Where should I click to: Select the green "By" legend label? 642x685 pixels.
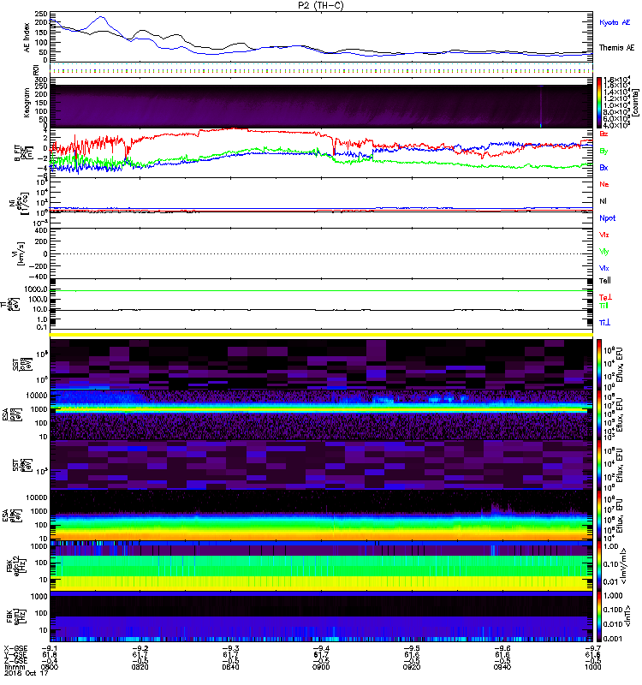point(603,152)
